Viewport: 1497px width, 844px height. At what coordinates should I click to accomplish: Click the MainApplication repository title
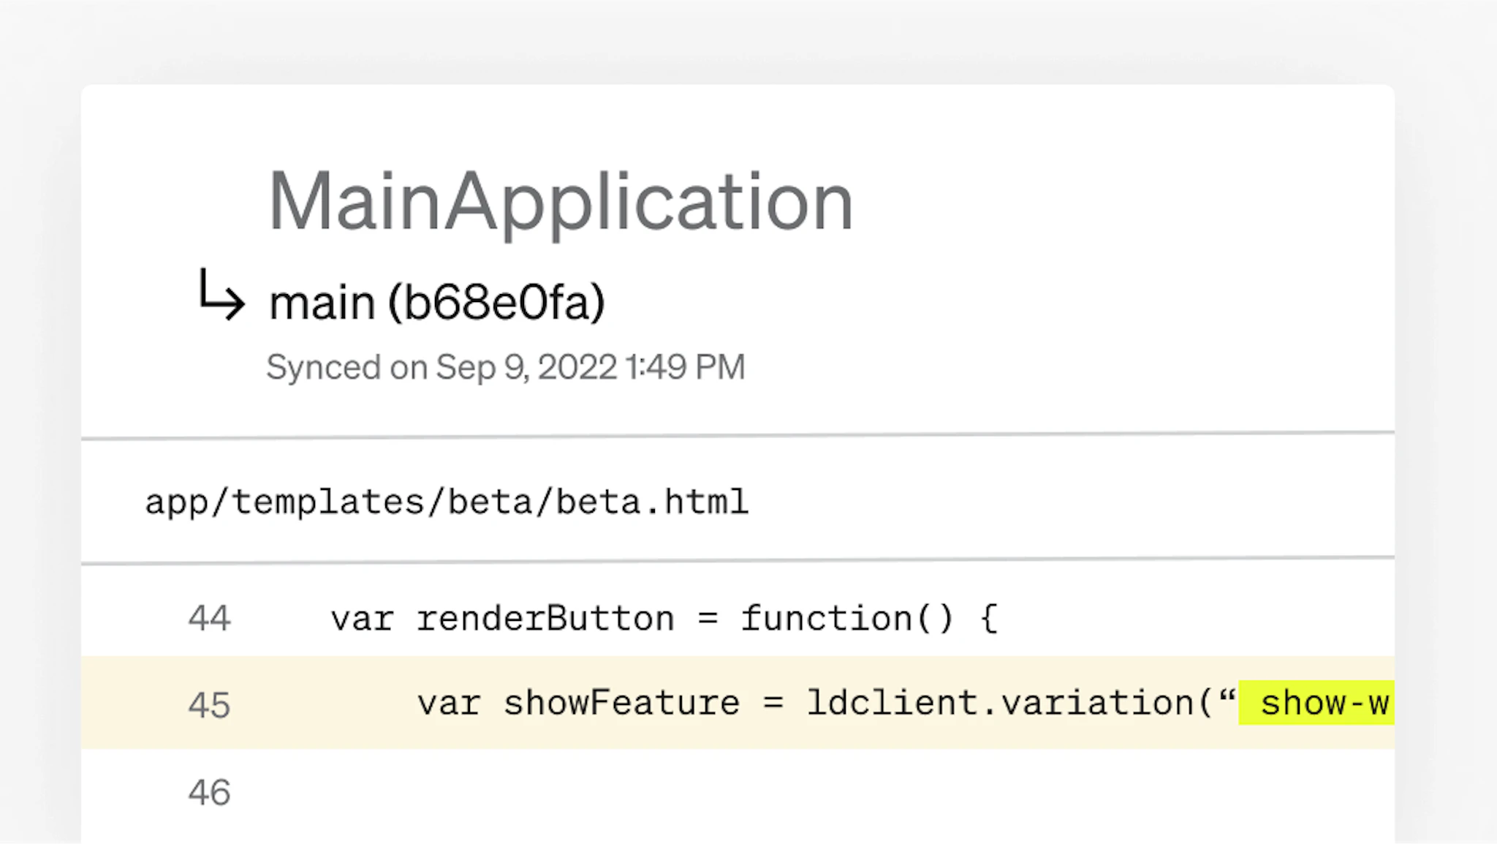[x=561, y=202]
